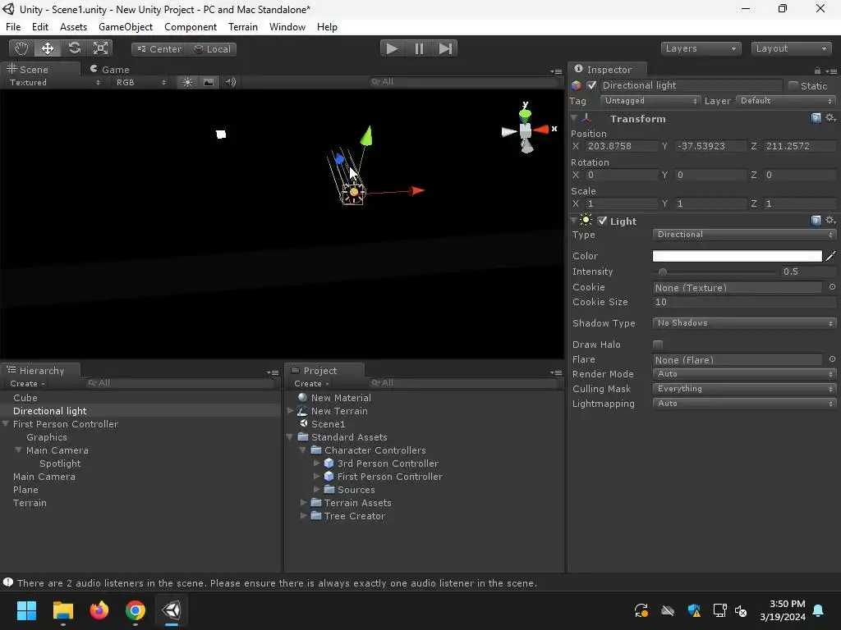The image size is (841, 630).
Task: Click the GameObject cube icon in Inspector
Action: pyautogui.click(x=576, y=85)
